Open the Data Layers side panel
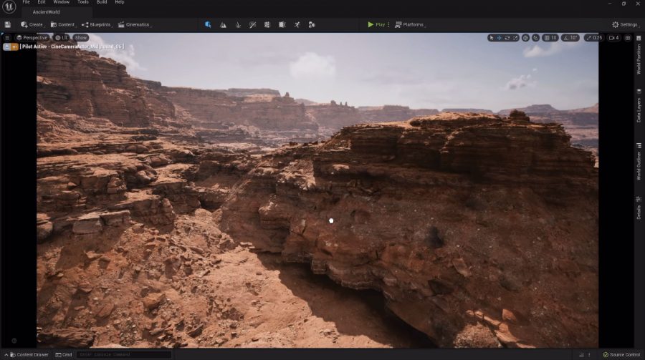Viewport: 645px width, 360px height. [639, 106]
